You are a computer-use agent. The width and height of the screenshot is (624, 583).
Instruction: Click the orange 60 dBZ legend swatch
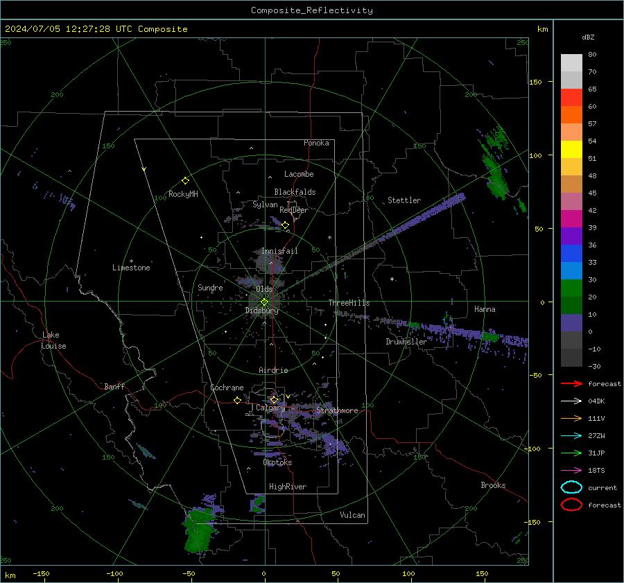571,114
